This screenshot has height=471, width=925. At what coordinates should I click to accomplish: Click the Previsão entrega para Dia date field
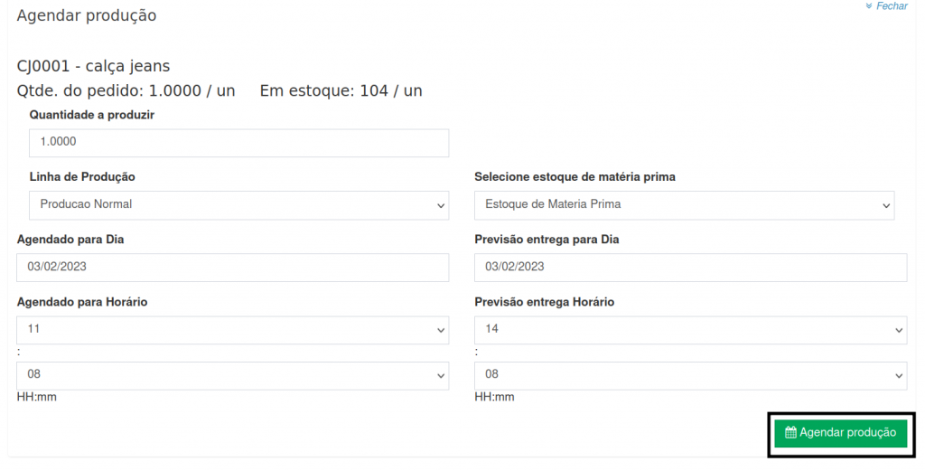[x=690, y=268]
